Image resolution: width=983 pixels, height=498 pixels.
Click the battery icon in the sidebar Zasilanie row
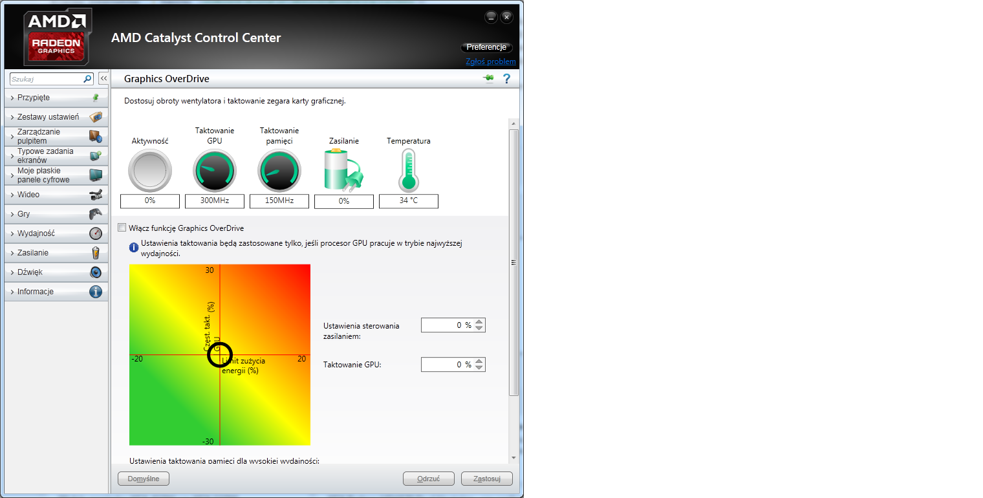pos(96,253)
